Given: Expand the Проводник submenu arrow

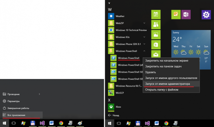Looking at the screenshot, I should (x=39, y=94).
